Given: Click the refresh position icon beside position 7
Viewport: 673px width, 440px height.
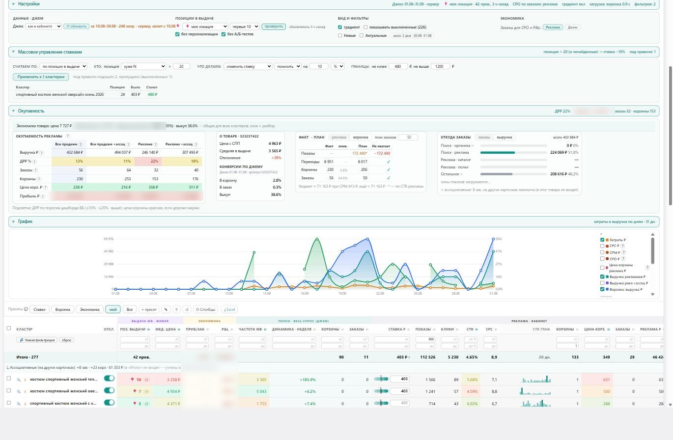Looking at the screenshot, I should (x=146, y=392).
